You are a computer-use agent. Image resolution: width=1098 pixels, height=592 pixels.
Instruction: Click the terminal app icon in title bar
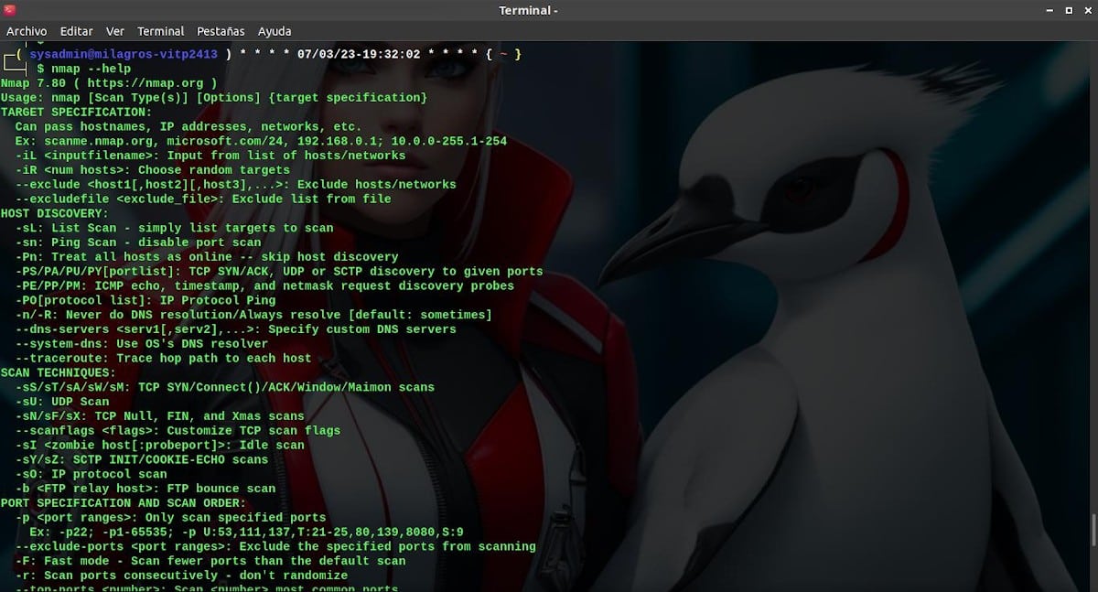tap(10, 10)
